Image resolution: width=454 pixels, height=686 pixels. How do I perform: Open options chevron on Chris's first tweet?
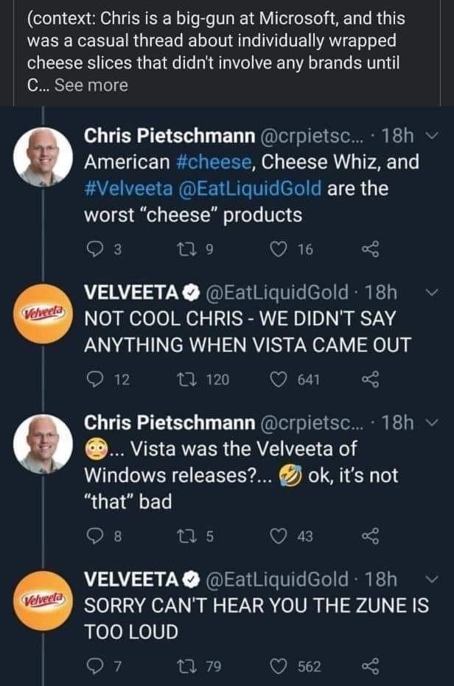click(x=432, y=136)
